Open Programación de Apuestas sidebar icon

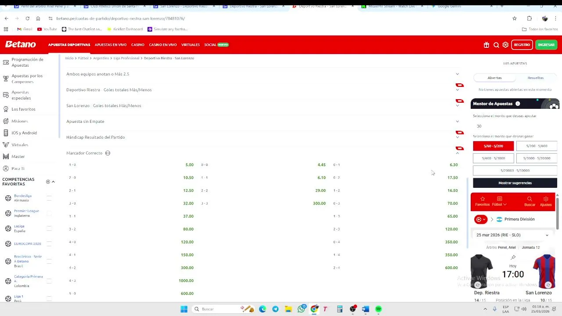click(6, 62)
